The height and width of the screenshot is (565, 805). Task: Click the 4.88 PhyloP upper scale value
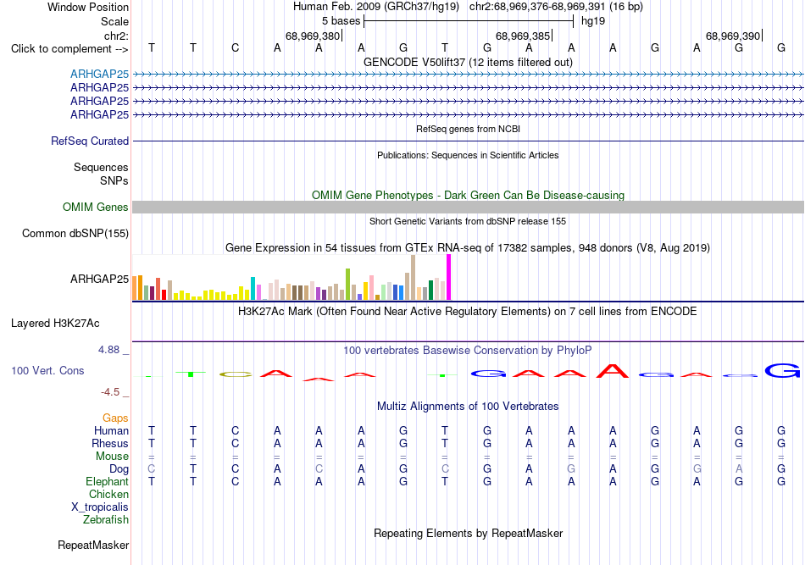point(108,350)
